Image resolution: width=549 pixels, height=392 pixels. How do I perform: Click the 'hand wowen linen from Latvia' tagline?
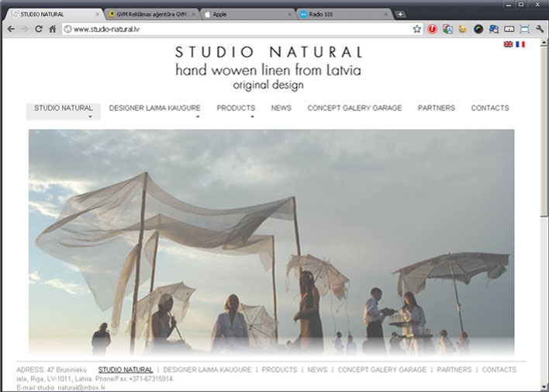point(268,70)
